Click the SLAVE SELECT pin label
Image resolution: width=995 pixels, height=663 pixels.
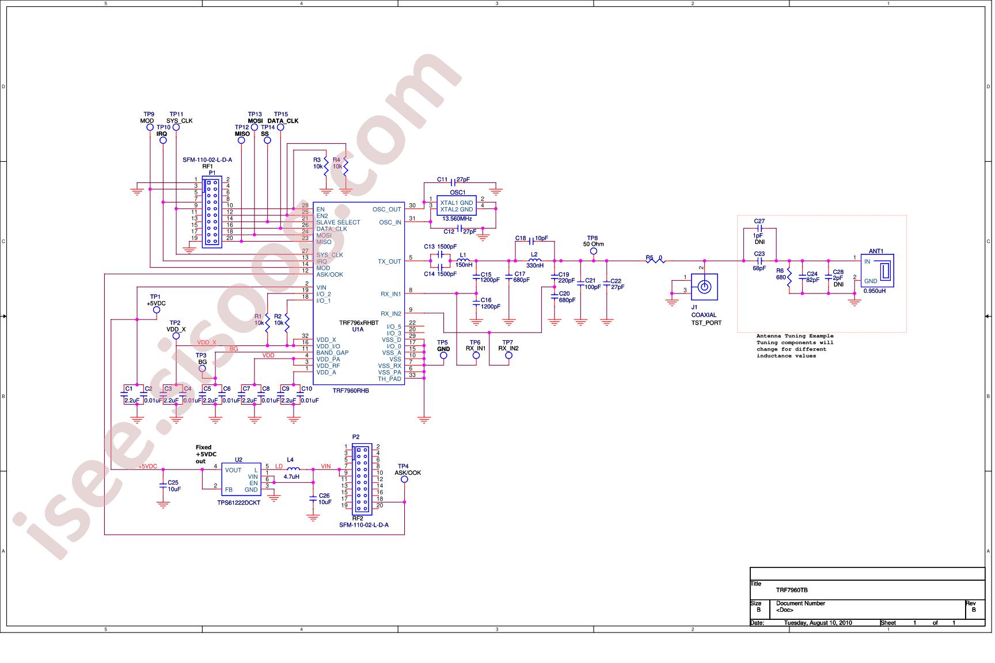(x=338, y=222)
